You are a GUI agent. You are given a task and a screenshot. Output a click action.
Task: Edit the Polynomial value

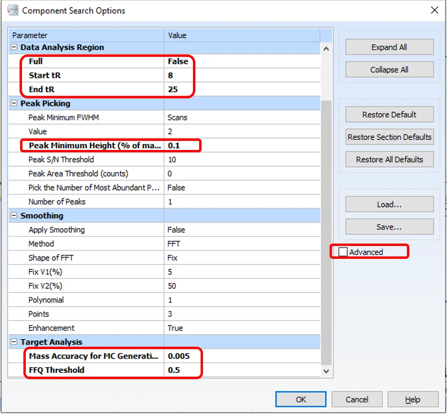click(243, 300)
